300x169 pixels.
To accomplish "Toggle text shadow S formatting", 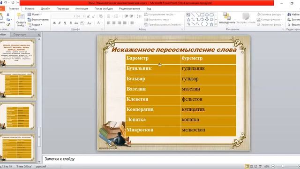I will (x=71, y=23).
